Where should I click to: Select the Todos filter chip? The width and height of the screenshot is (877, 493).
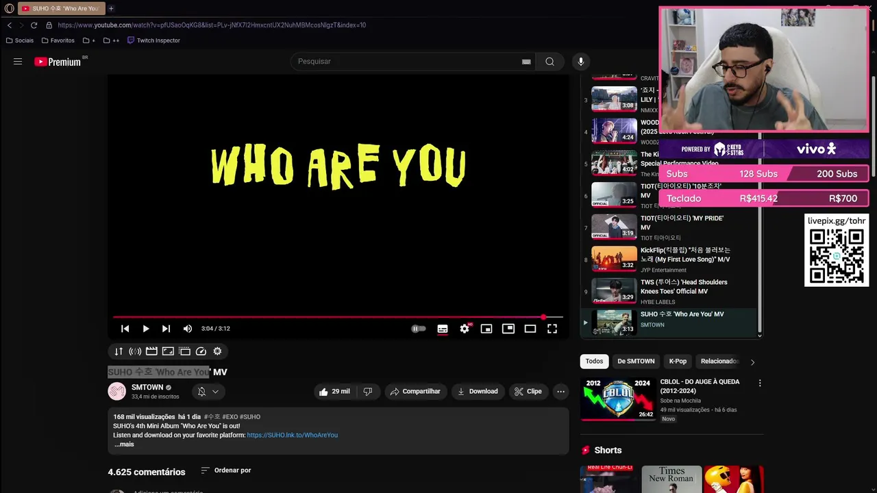coord(594,362)
